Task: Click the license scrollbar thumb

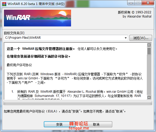Action: tap(149, 51)
